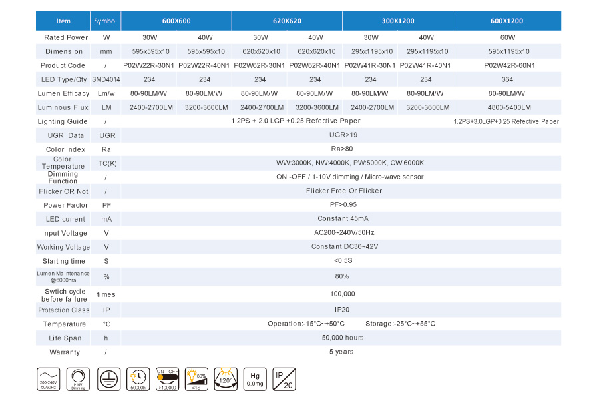Viewport: 599px width, 409px height.
Task: Select the IP20 protection rating icon
Action: pyautogui.click(x=284, y=380)
